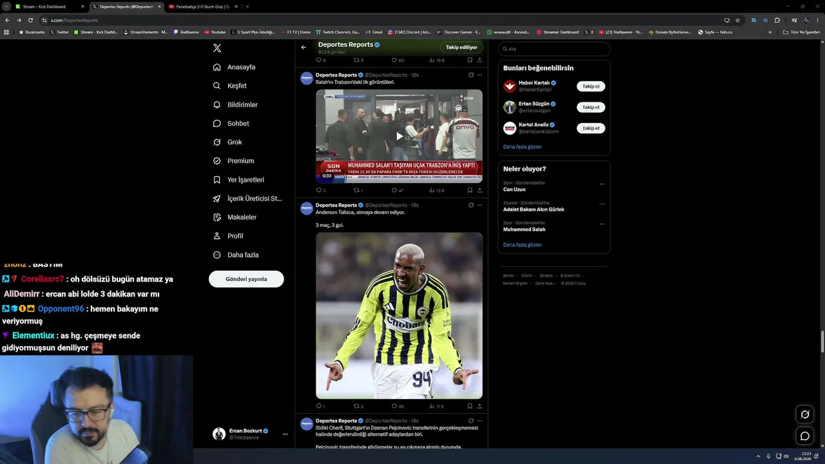
Task: Go back in Chrome browser history
Action: pyautogui.click(x=7, y=20)
